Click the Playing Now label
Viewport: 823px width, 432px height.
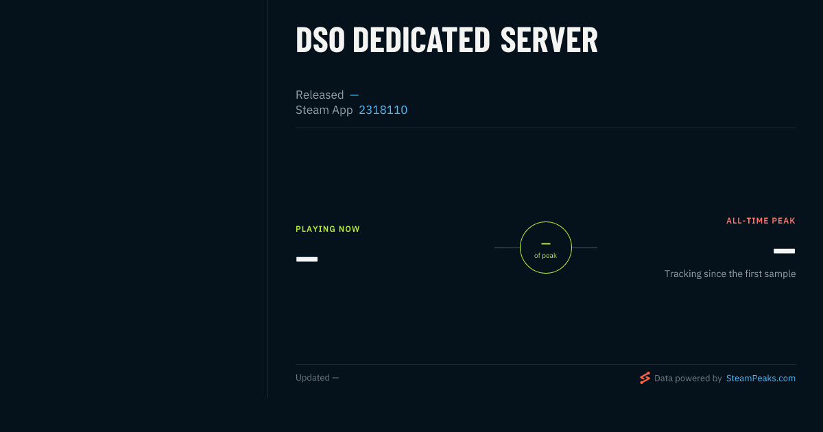(x=328, y=229)
